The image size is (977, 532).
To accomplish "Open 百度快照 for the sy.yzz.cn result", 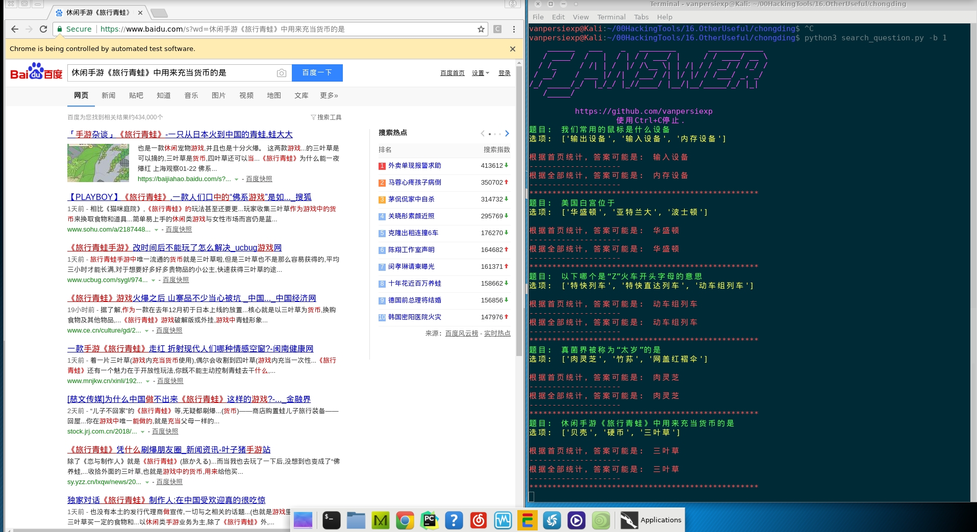I will click(x=169, y=482).
